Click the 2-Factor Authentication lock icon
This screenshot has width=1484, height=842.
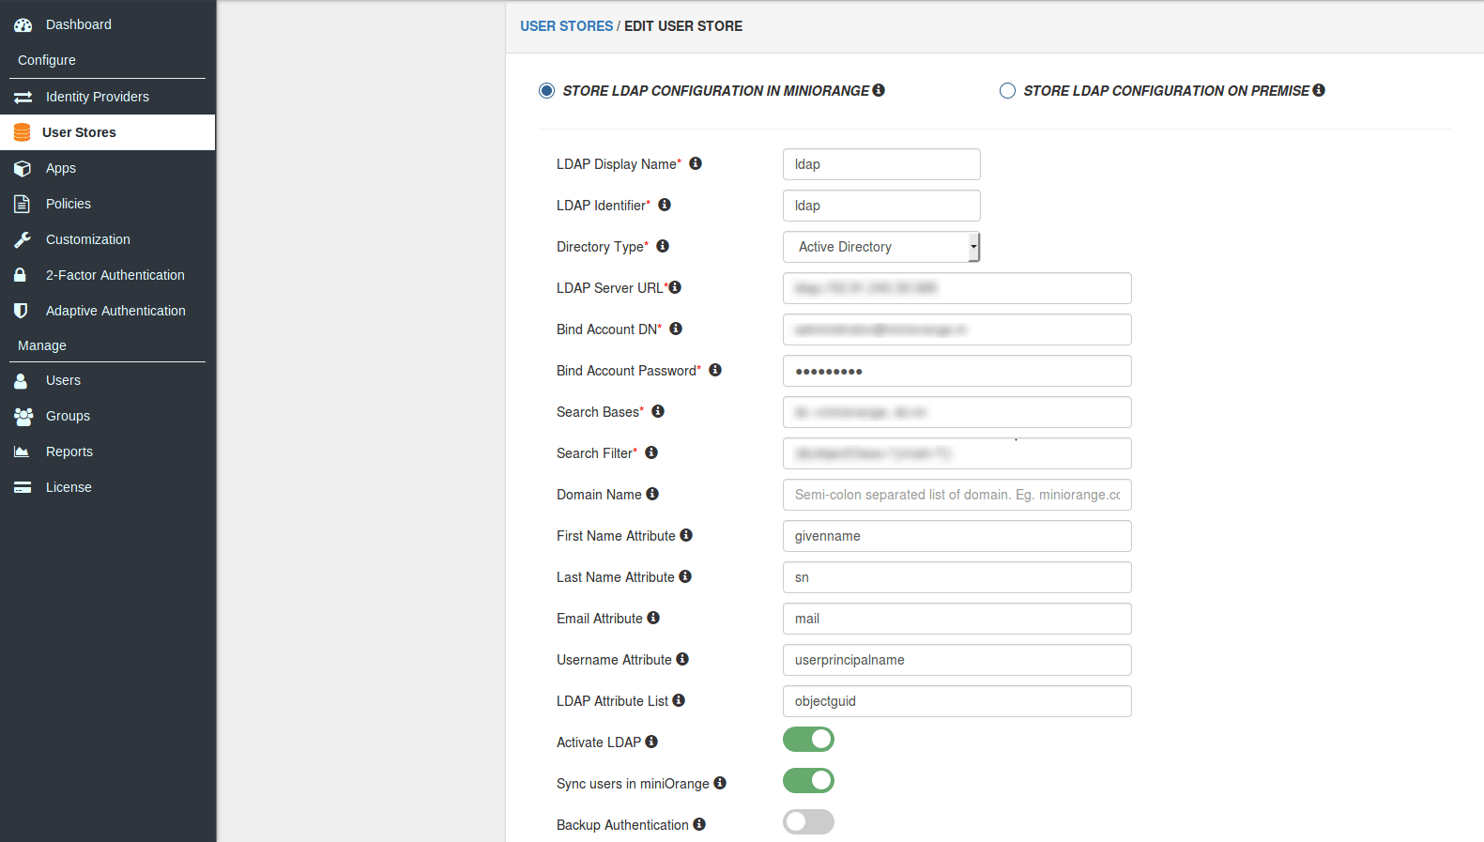tap(20, 275)
